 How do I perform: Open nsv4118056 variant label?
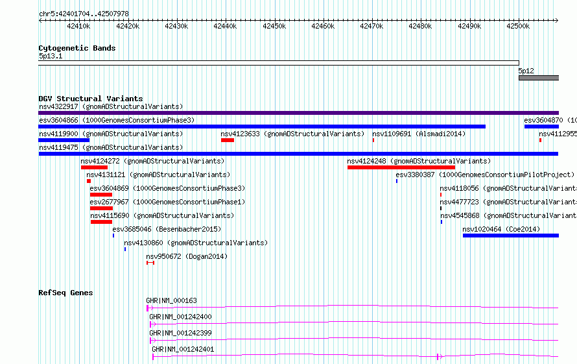pyautogui.click(x=508, y=188)
